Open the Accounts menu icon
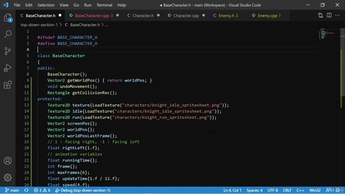This screenshot has width=345, height=194. click(x=8, y=161)
